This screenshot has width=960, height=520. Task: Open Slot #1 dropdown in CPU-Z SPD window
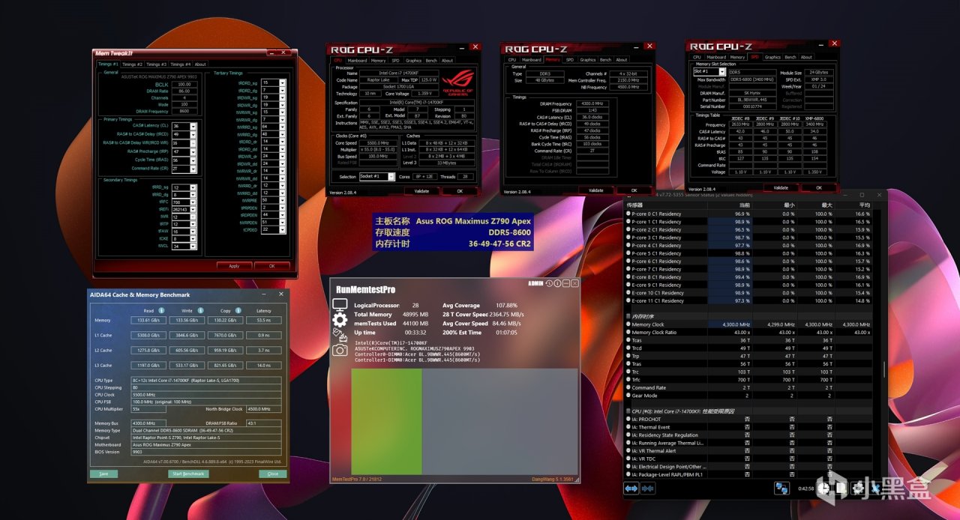(722, 72)
